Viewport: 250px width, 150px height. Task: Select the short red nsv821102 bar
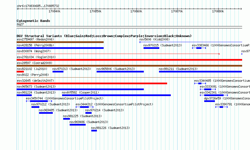[20, 72]
